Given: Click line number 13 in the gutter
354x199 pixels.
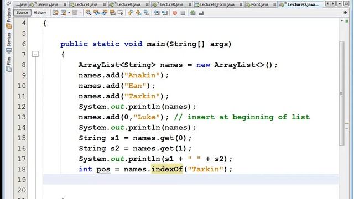Looking at the screenshot, I should [22, 117].
